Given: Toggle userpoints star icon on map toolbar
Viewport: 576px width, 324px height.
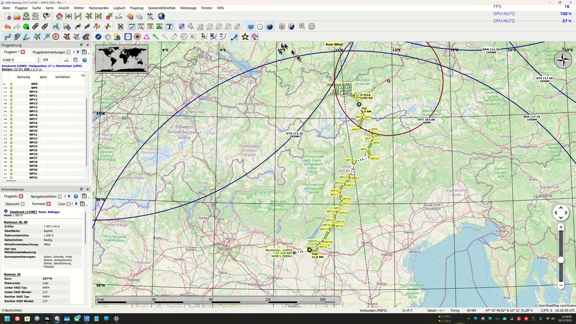Looking at the screenshot, I should click(245, 37).
